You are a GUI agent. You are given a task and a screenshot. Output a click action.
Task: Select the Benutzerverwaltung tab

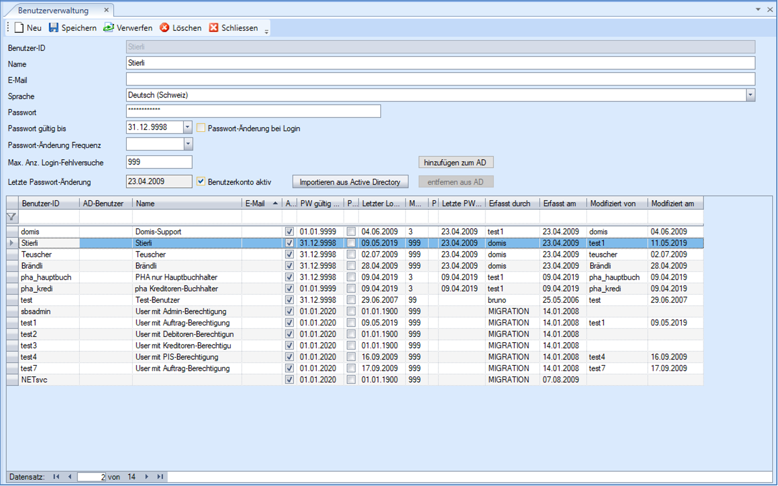point(53,10)
